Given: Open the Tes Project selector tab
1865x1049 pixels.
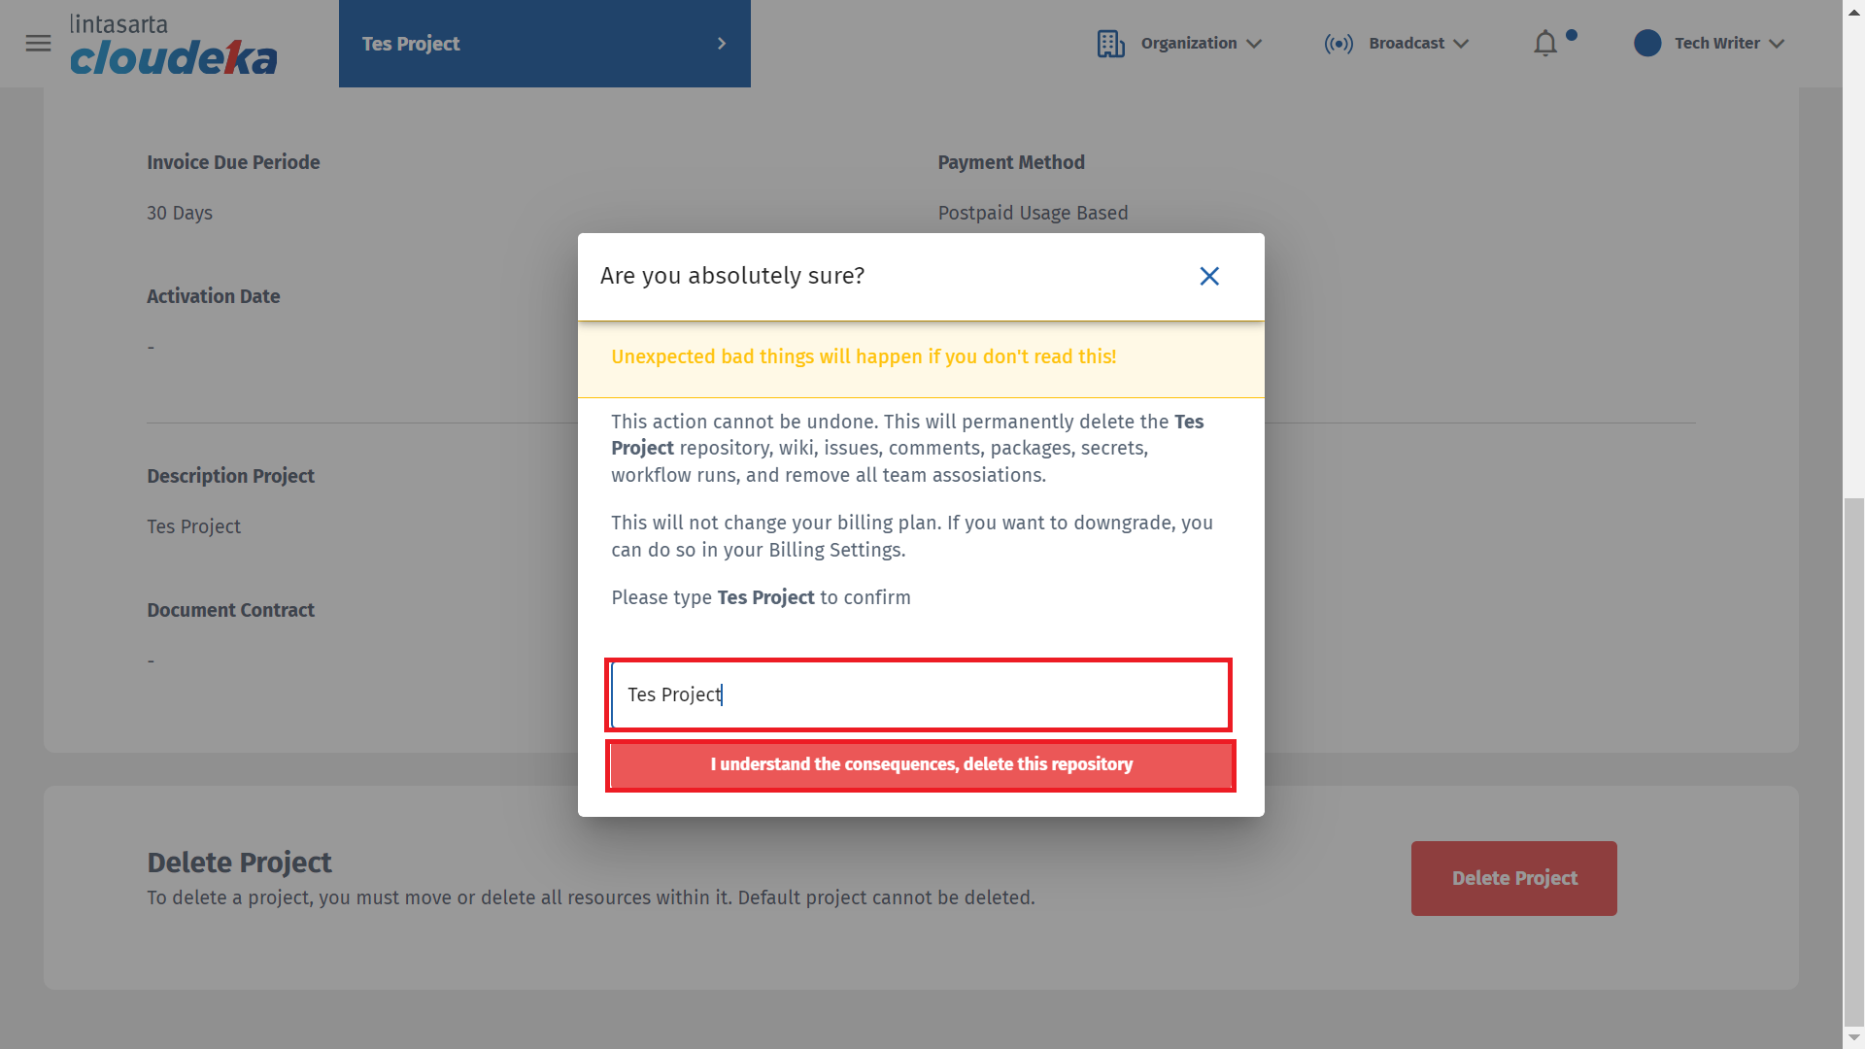Looking at the screenshot, I should click(x=544, y=44).
